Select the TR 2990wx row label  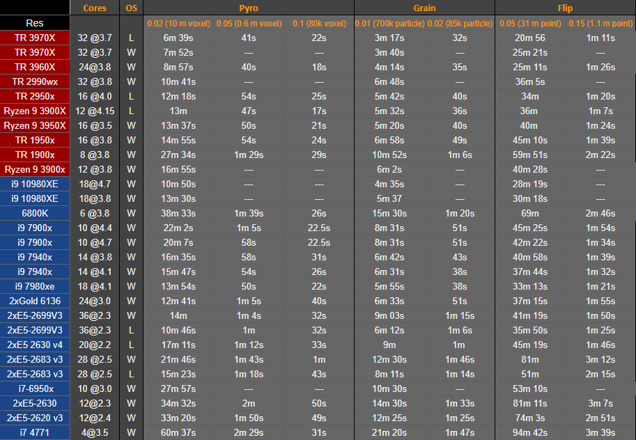pos(35,81)
